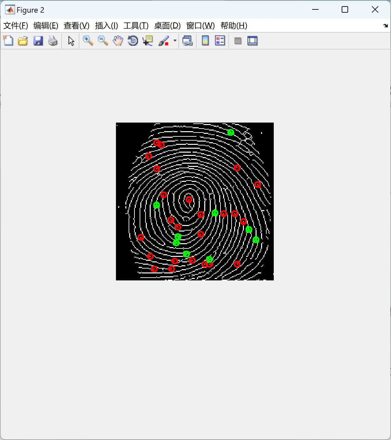This screenshot has width=391, height=440.
Task: Open the 工具(T) menu
Action: point(136,26)
